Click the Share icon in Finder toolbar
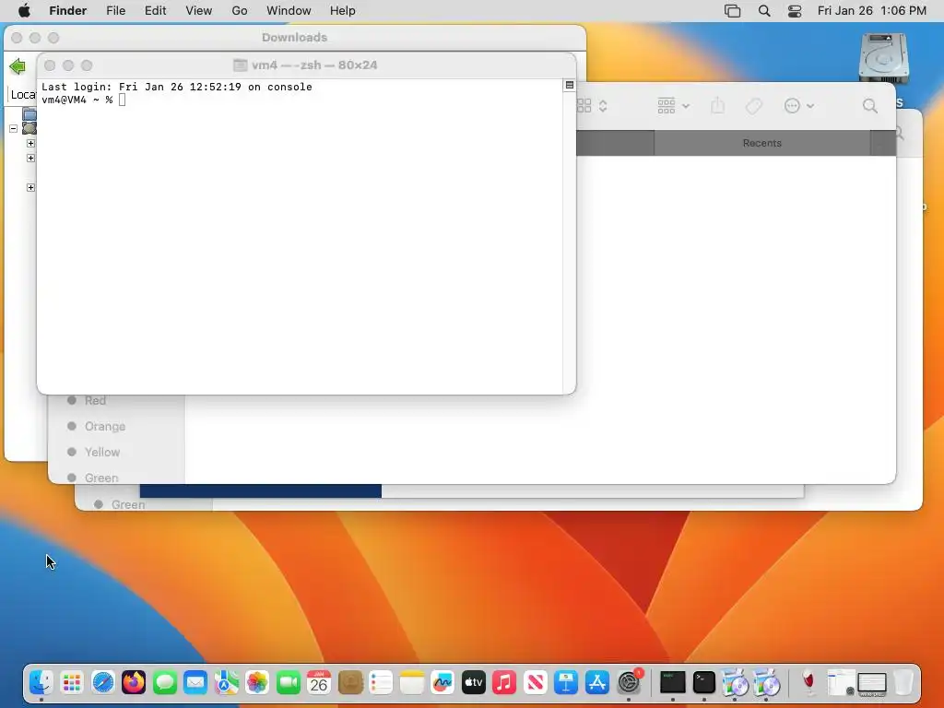This screenshot has width=944, height=708. (717, 106)
